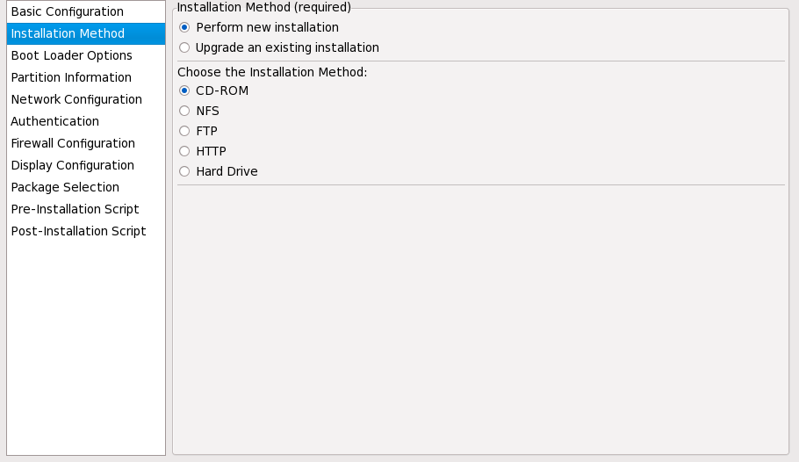The width and height of the screenshot is (799, 462).
Task: Select the Perform new installation option
Action: (184, 28)
